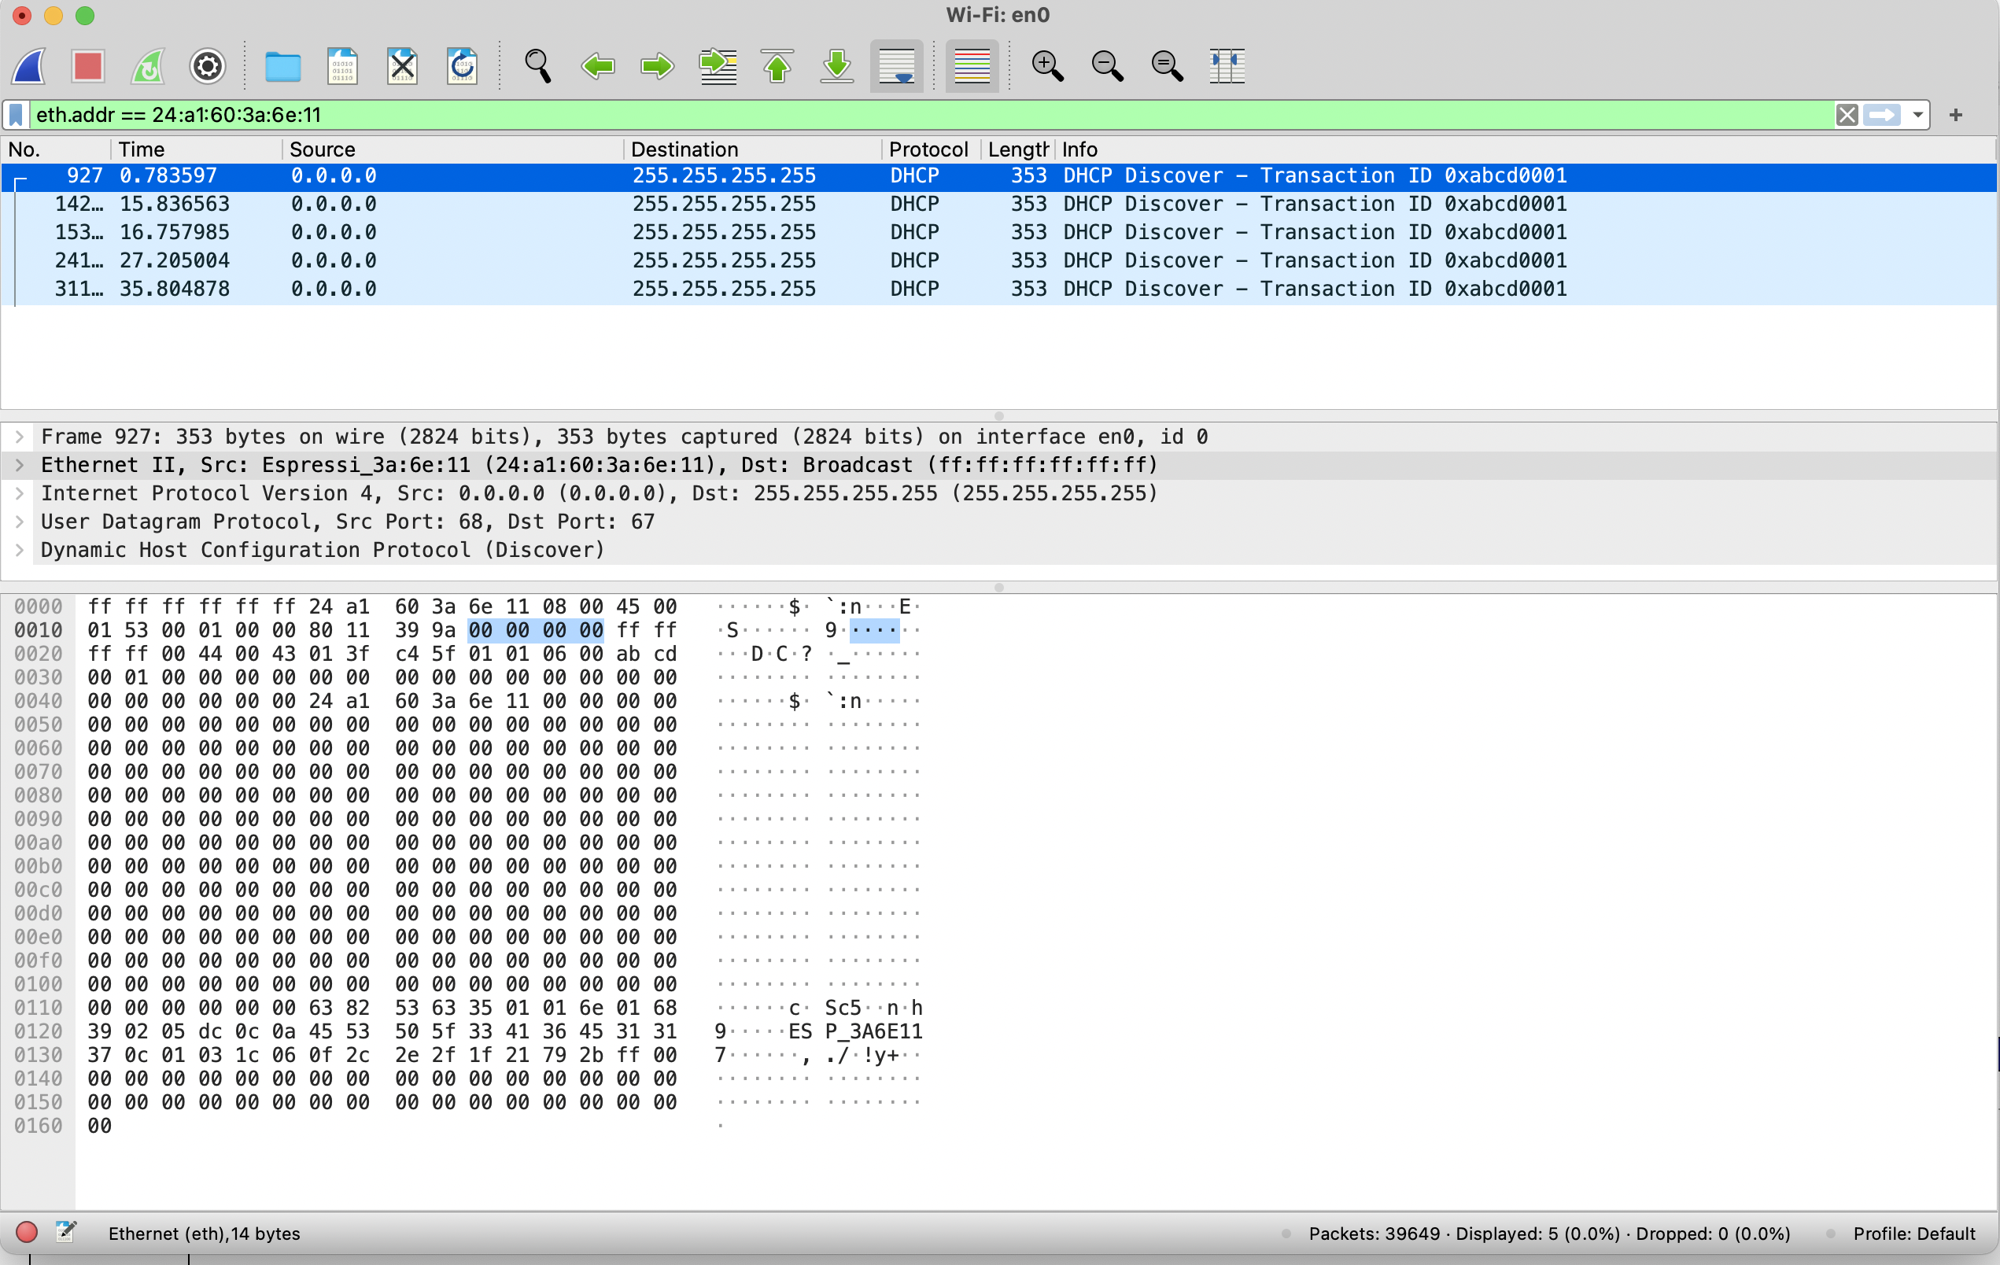Image resolution: width=2000 pixels, height=1265 pixels.
Task: Click the resize columns icon
Action: point(1227,66)
